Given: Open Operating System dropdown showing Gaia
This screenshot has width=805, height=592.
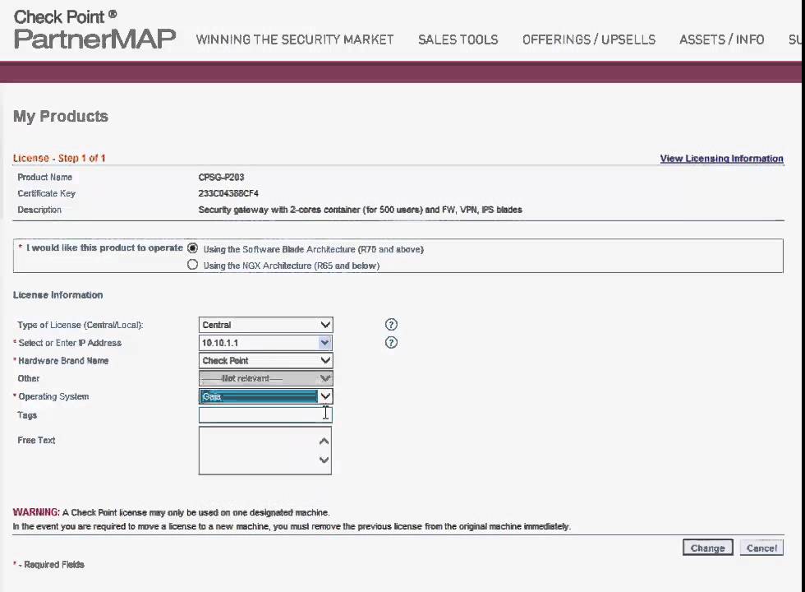Looking at the screenshot, I should click(x=266, y=396).
